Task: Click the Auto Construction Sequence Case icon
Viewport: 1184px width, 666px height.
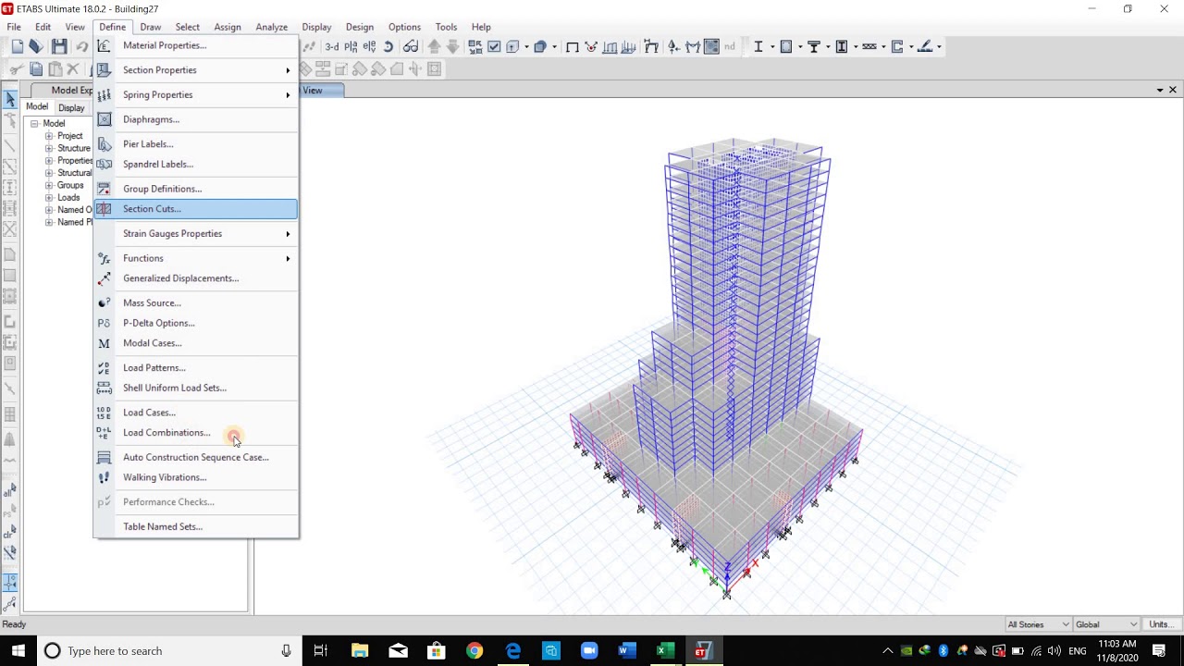Action: [x=105, y=457]
